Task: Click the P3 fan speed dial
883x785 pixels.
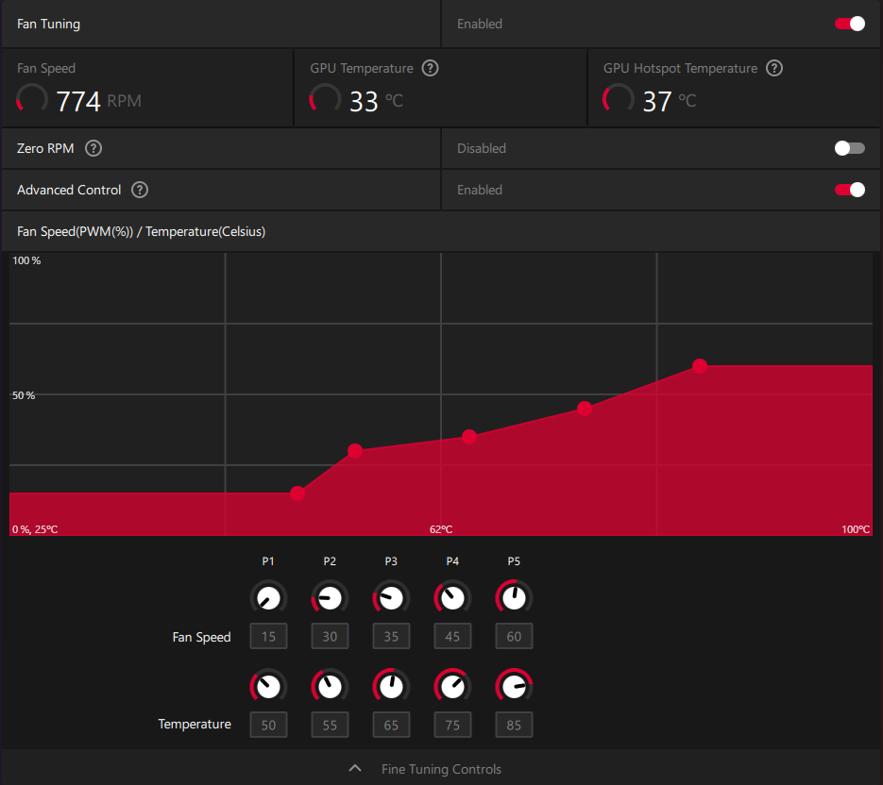Action: (391, 597)
